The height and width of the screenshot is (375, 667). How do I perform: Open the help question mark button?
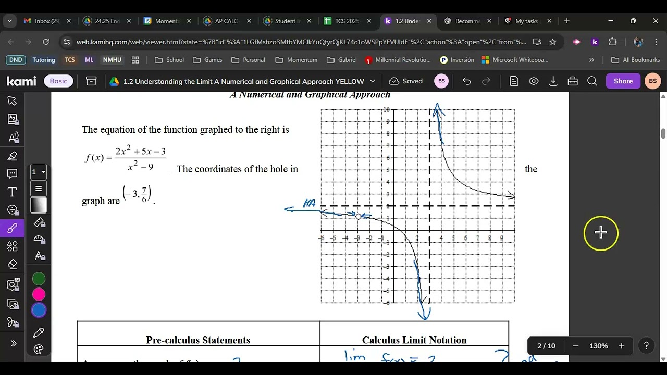[x=646, y=346]
